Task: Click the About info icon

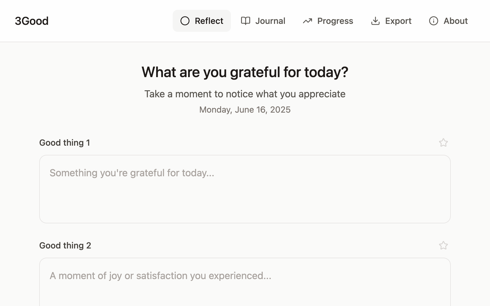Action: point(433,21)
